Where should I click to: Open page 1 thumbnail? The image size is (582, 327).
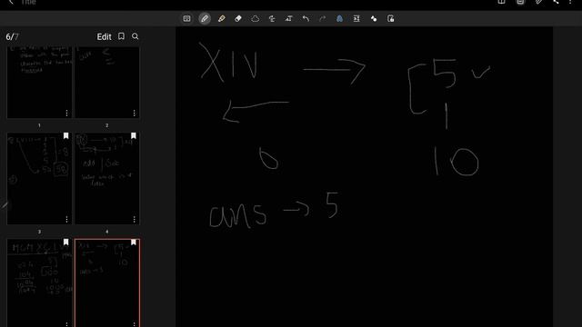pos(39,83)
